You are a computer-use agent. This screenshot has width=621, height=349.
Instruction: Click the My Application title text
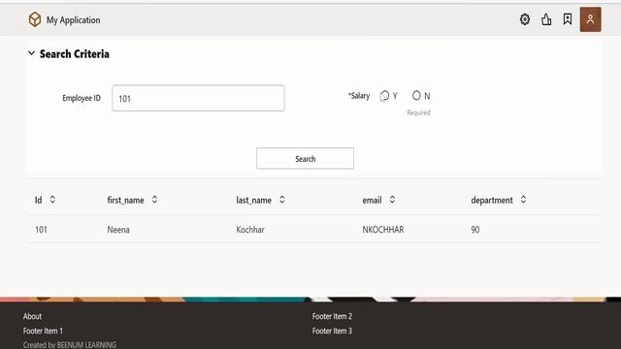click(x=74, y=19)
